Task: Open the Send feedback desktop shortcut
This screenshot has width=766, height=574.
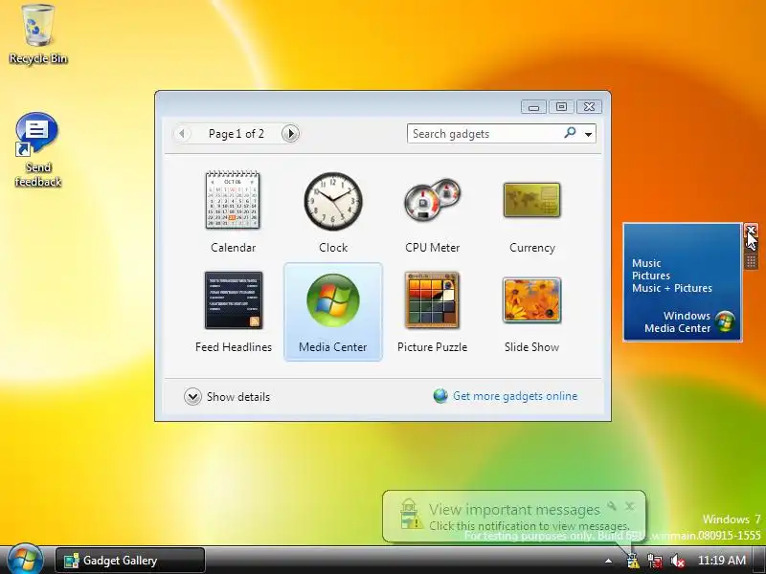Action: pos(37,150)
